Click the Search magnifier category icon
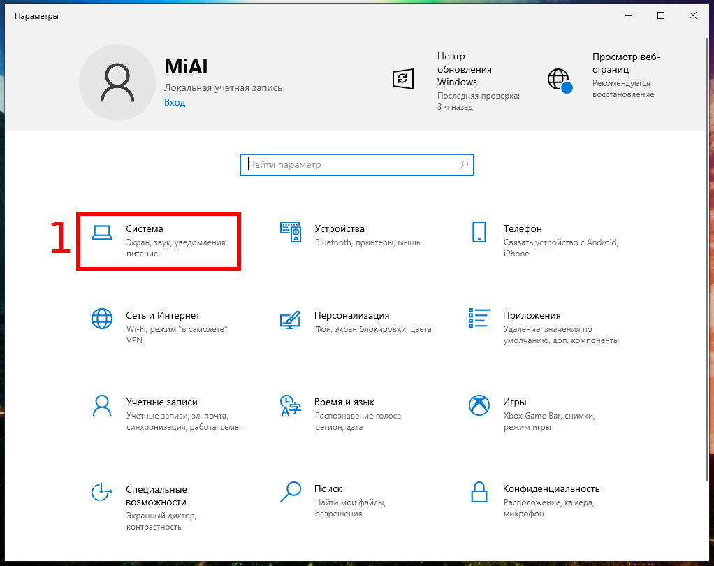This screenshot has height=566, width=714. coord(291,492)
